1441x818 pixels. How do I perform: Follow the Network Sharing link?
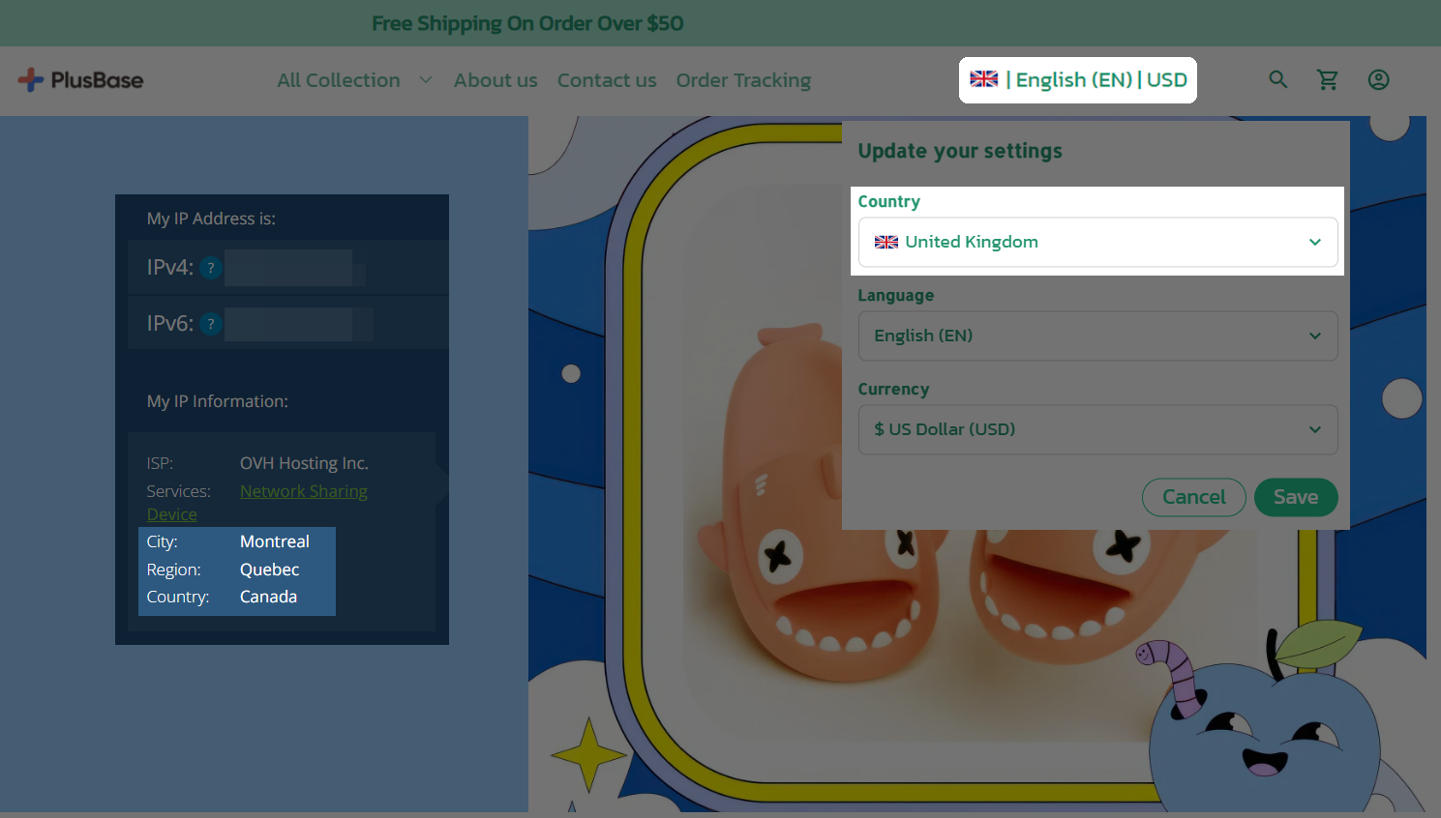[x=304, y=491]
